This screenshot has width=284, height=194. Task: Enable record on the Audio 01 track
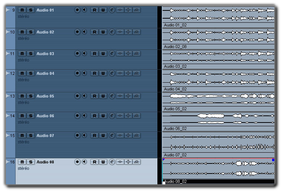77,10
